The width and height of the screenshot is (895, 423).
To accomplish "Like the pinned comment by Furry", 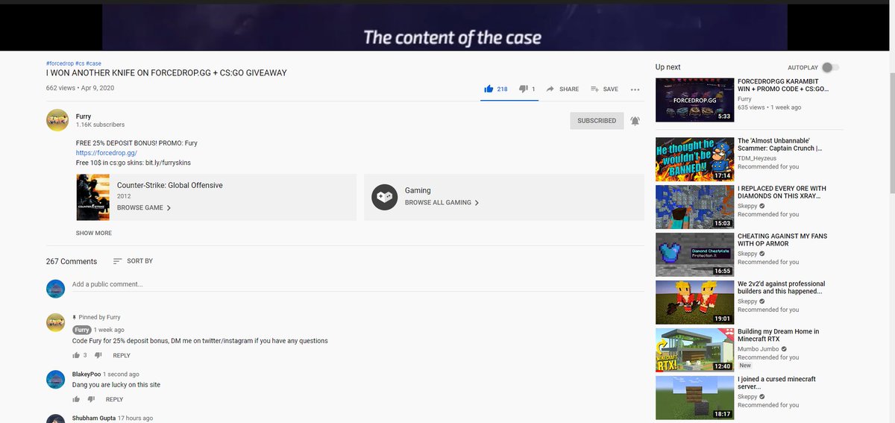I will [76, 355].
